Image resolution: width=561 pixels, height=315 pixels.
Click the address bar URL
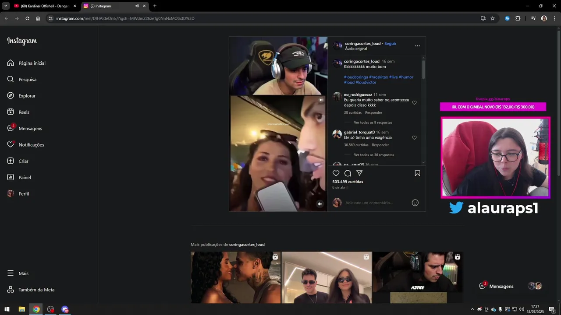[x=125, y=18]
